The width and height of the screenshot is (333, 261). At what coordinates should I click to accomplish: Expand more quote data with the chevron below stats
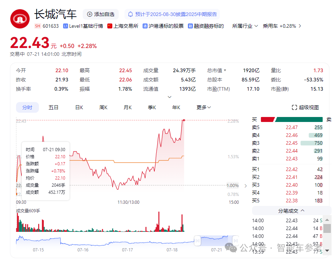coord(170,97)
